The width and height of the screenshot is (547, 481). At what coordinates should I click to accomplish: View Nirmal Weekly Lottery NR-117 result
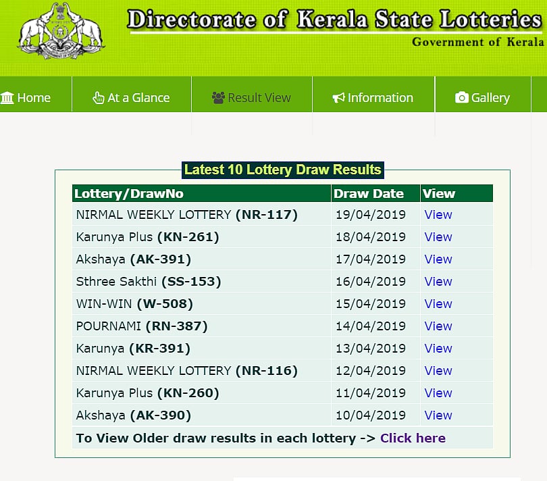click(x=438, y=215)
